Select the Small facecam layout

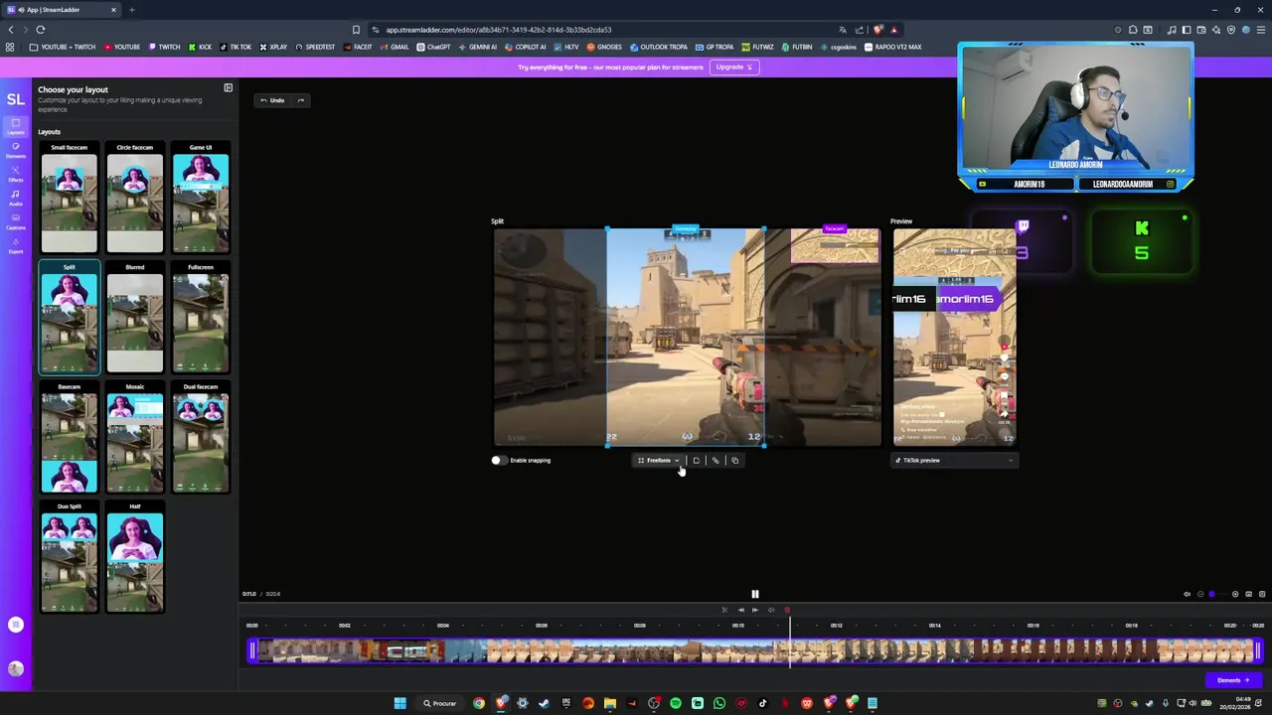coord(70,199)
